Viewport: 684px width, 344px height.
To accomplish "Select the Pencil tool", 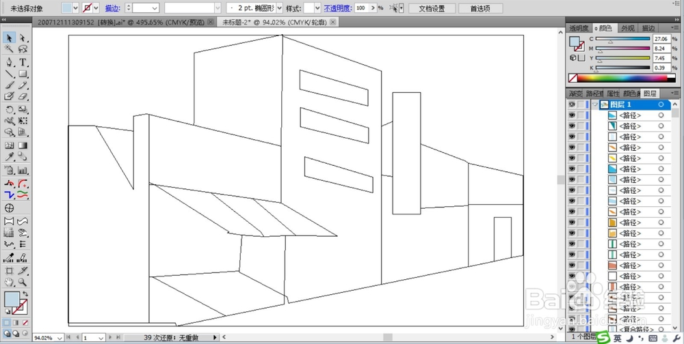I will click(x=23, y=85).
